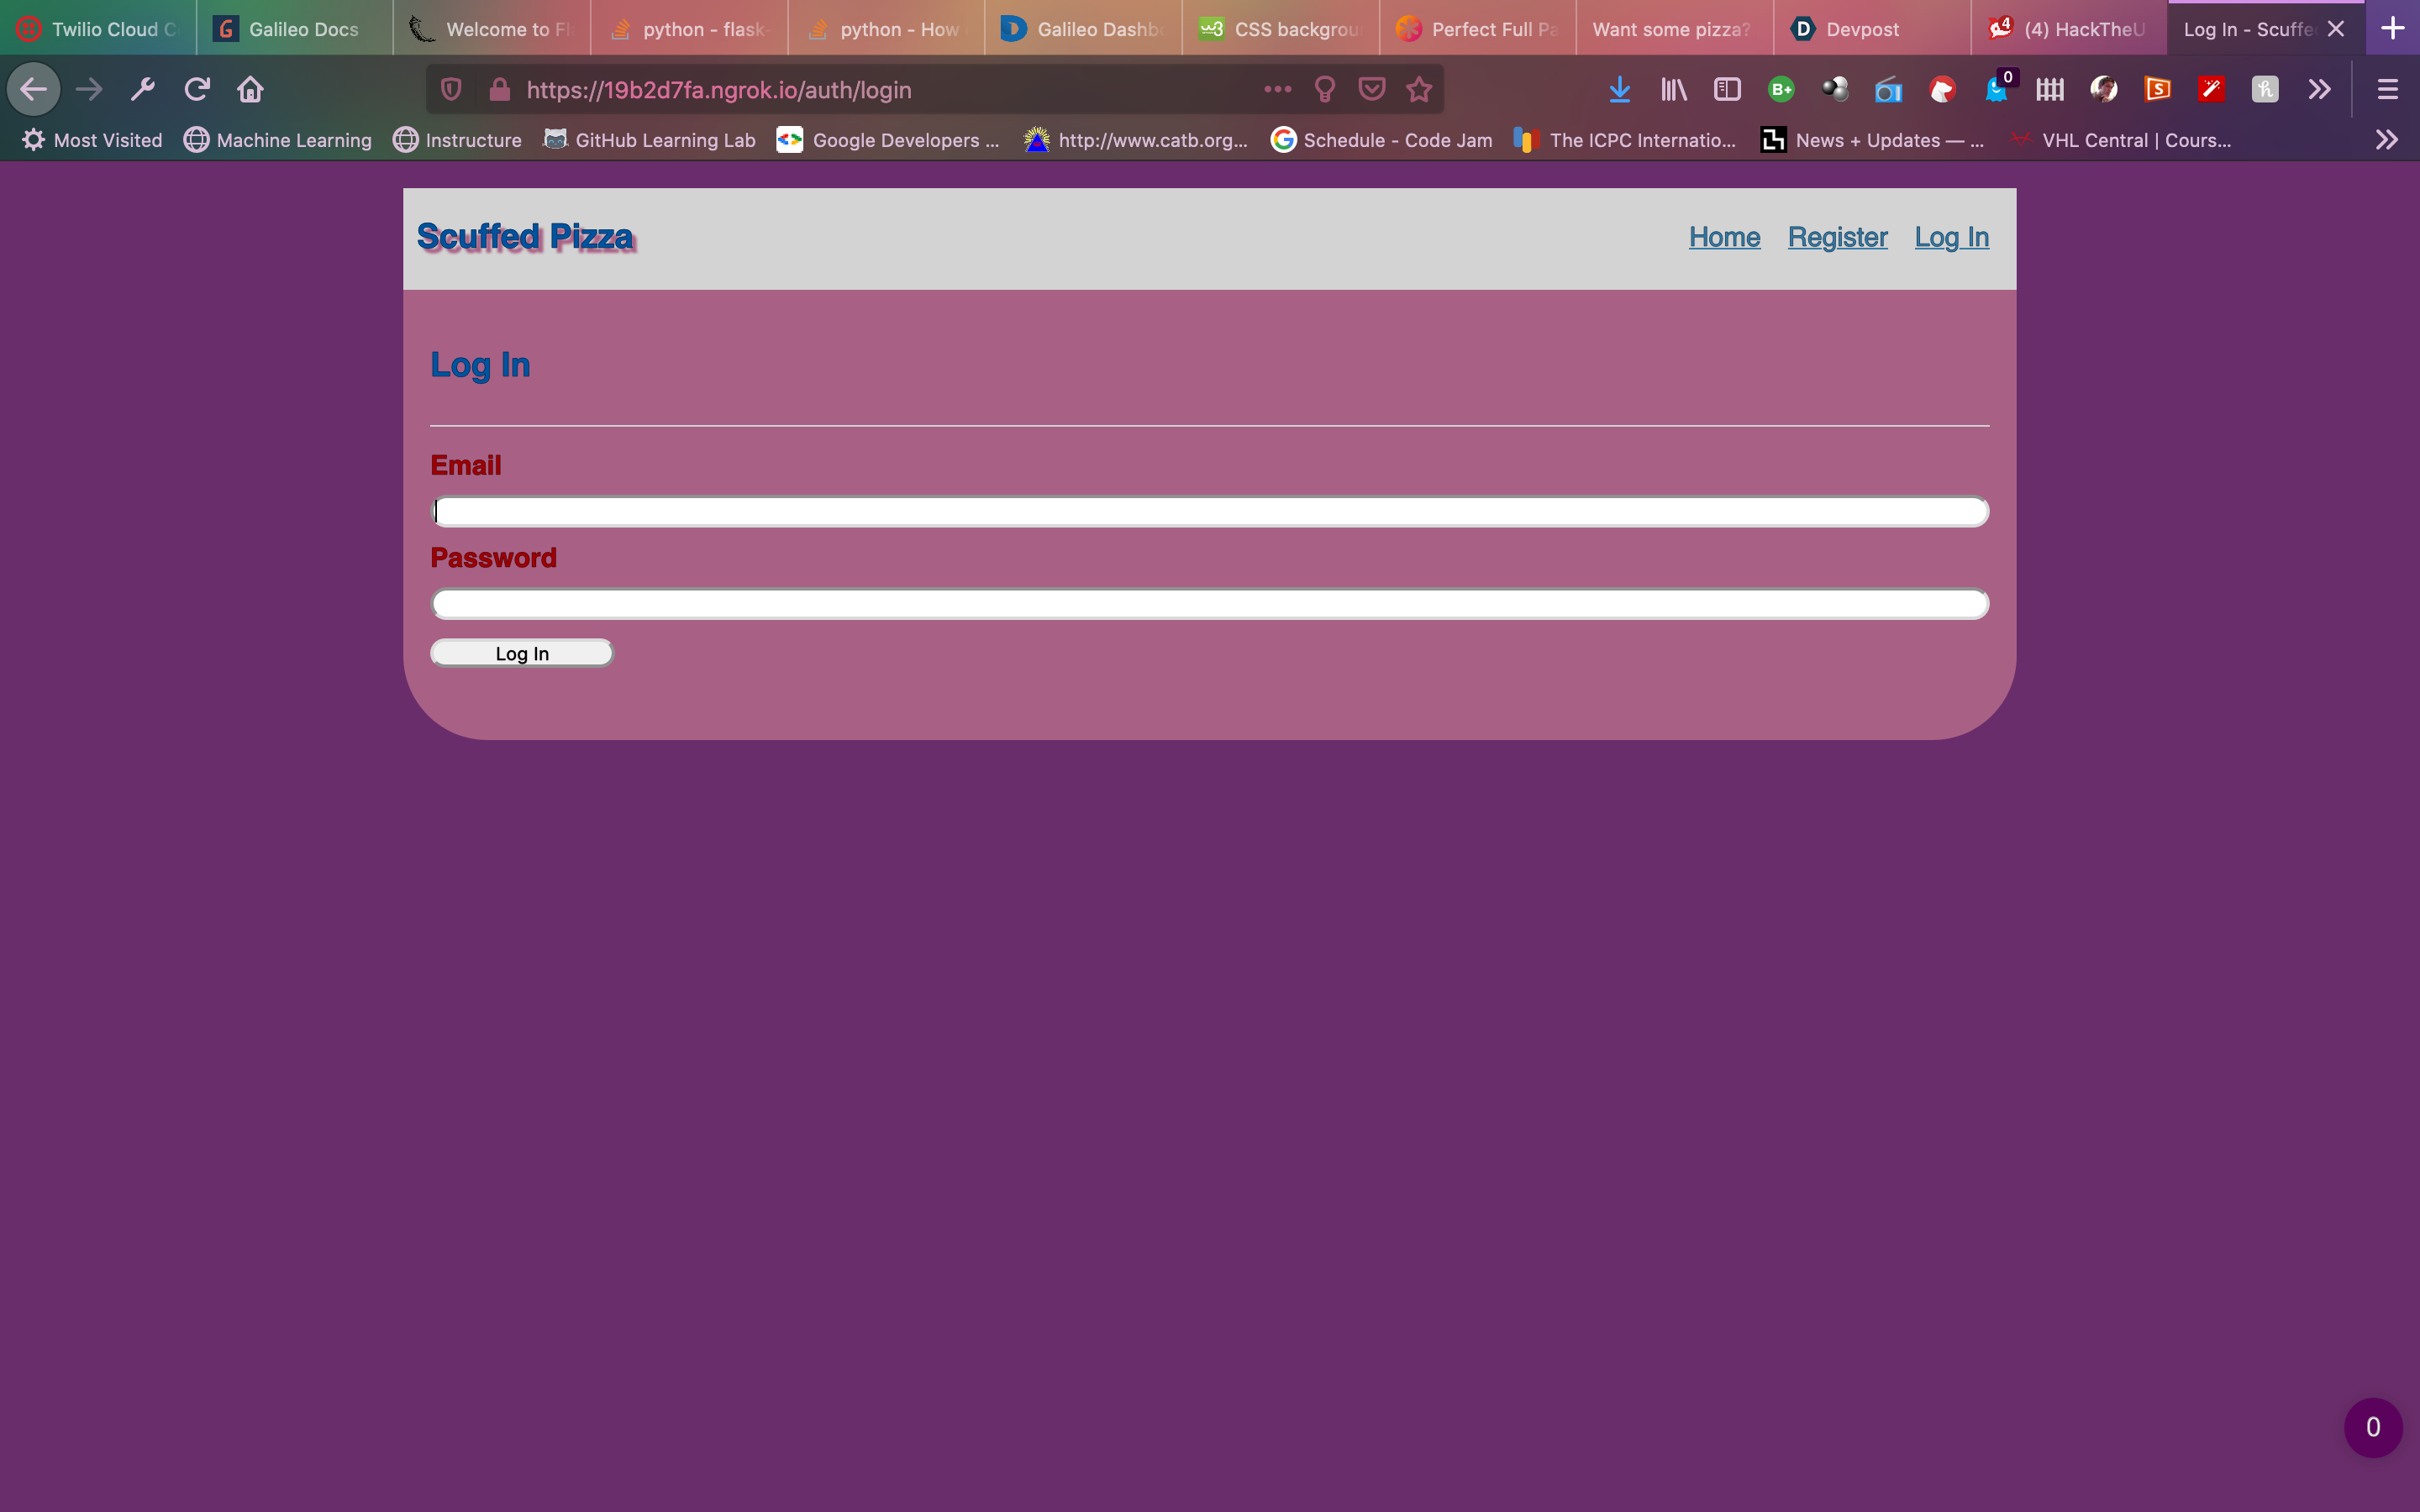Screen dimensions: 2420x1512
Task: Open the Firefox hamburger menu
Action: (2387, 90)
